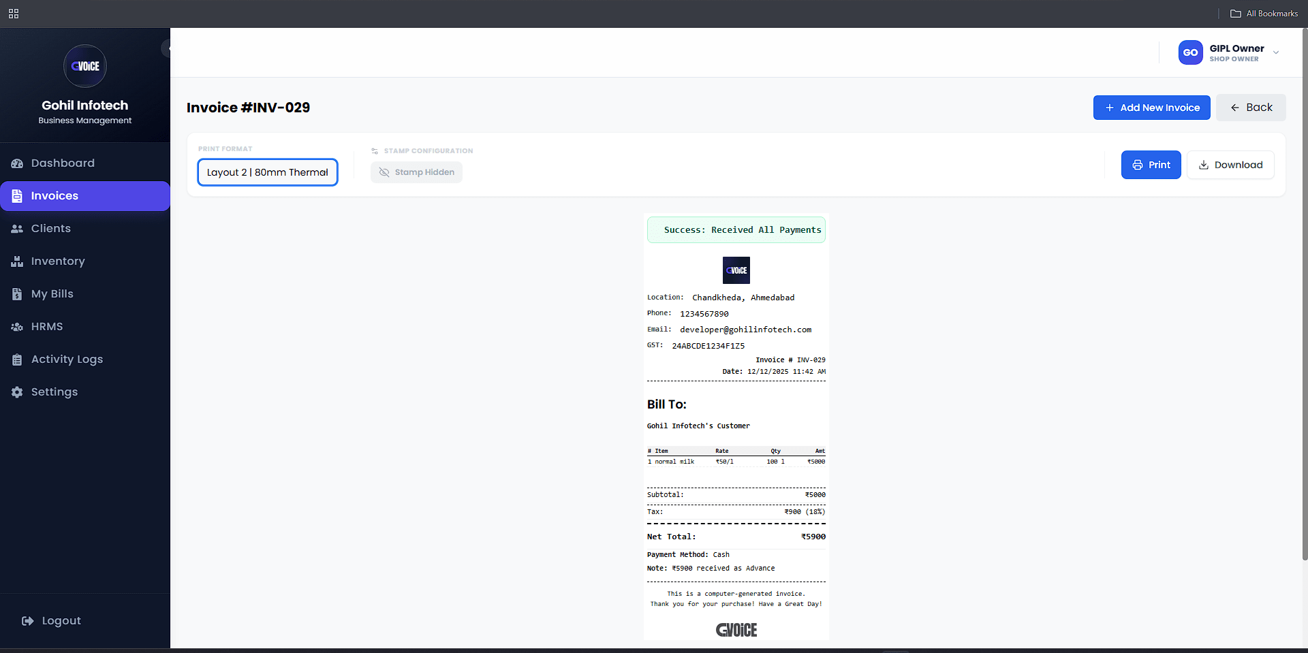Screen dimensions: 1308x653
Task: Click the Add New Invoice button
Action: tap(1151, 108)
